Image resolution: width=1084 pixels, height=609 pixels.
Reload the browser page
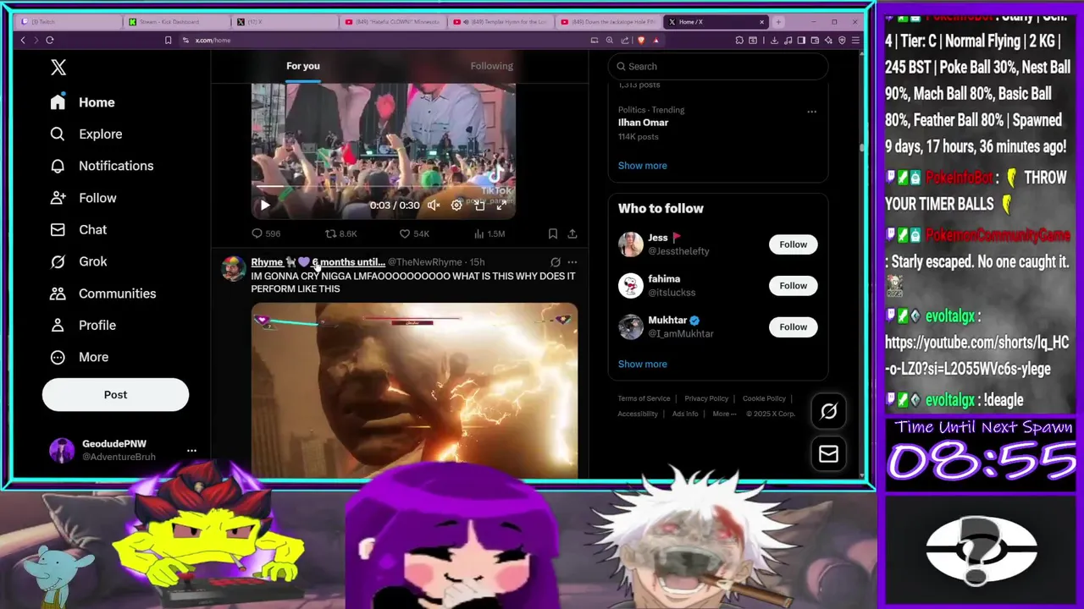[x=50, y=40]
